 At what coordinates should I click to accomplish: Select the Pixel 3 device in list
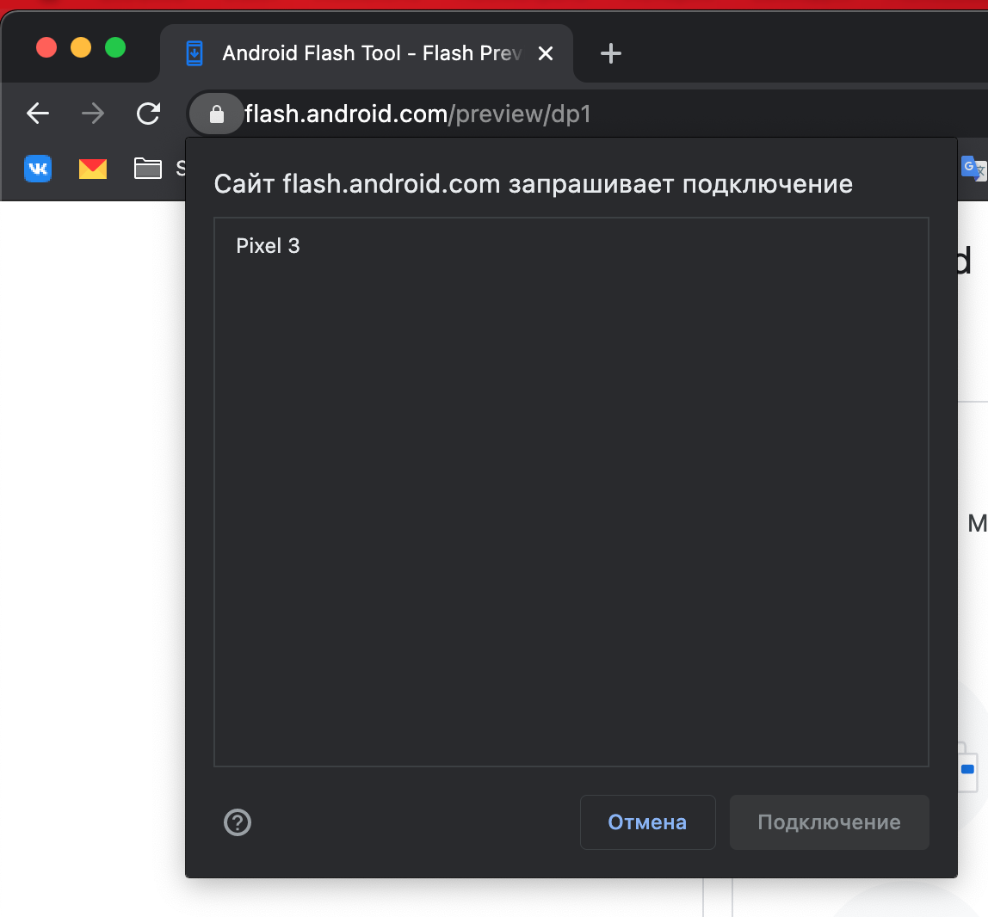[x=268, y=246]
